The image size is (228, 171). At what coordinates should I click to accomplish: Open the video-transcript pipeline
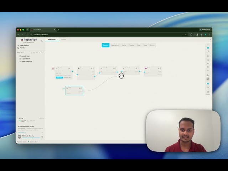click(x=26, y=62)
